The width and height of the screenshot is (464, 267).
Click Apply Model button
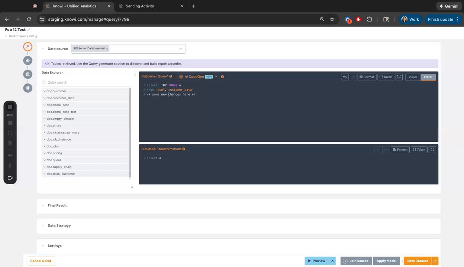(x=386, y=261)
